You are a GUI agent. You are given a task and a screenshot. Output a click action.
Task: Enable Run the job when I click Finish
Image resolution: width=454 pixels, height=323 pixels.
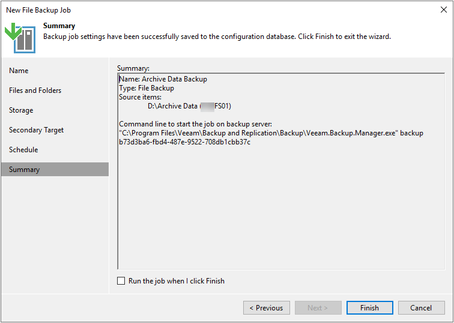point(121,281)
